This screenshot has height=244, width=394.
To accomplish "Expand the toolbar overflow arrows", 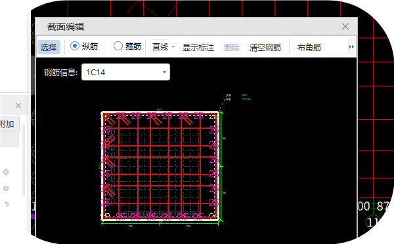I will pos(351,47).
